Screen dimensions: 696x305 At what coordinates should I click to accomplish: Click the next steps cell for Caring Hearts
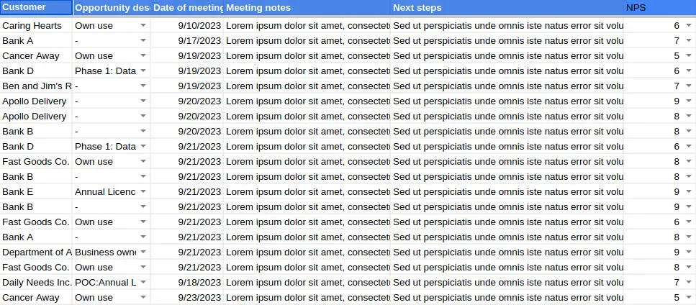507,25
